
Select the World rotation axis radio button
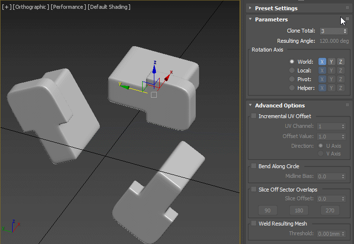tap(292, 62)
